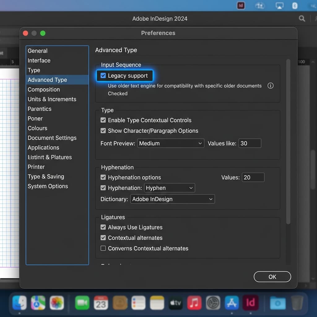The height and width of the screenshot is (317, 317).
Task: Toggle Enable Type Contextual Controls checkbox
Action: pyautogui.click(x=103, y=120)
